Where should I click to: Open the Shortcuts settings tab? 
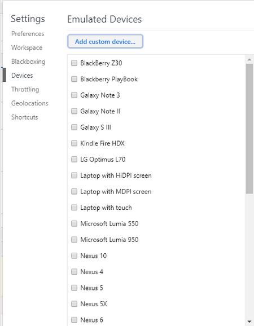(24, 117)
